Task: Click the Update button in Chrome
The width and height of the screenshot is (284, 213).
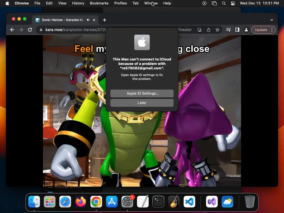Action: [261, 30]
